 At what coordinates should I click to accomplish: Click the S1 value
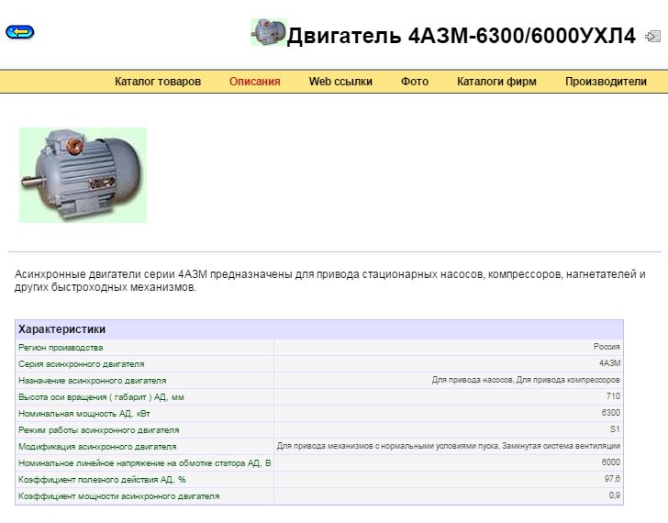pos(615,429)
